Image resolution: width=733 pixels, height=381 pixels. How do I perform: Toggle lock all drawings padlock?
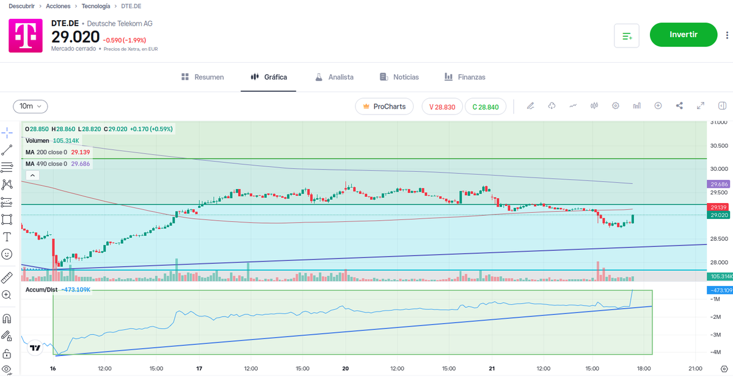tap(7, 354)
